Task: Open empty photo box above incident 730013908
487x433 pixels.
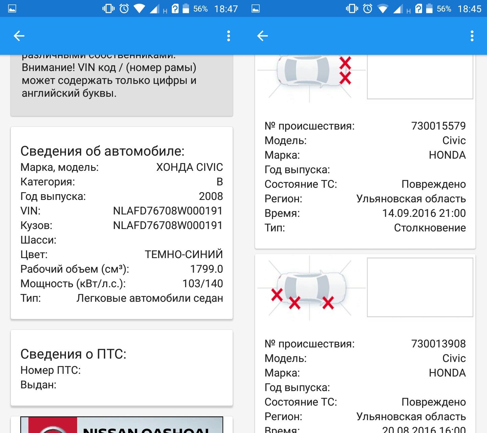Action: [420, 288]
